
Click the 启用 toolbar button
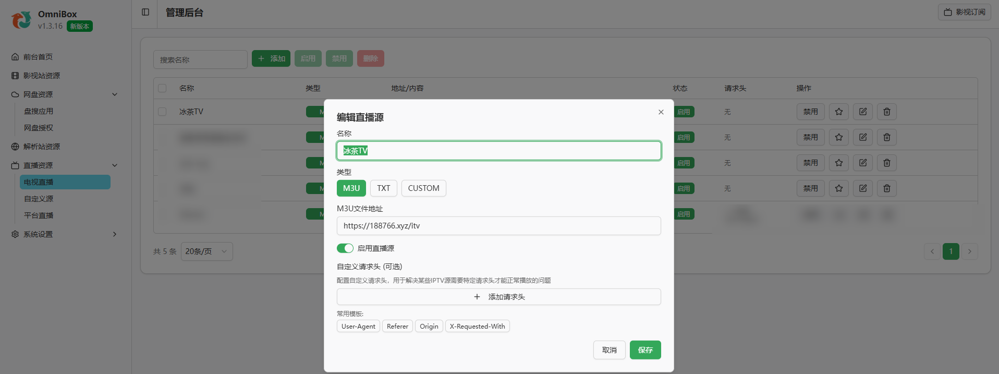pos(308,58)
